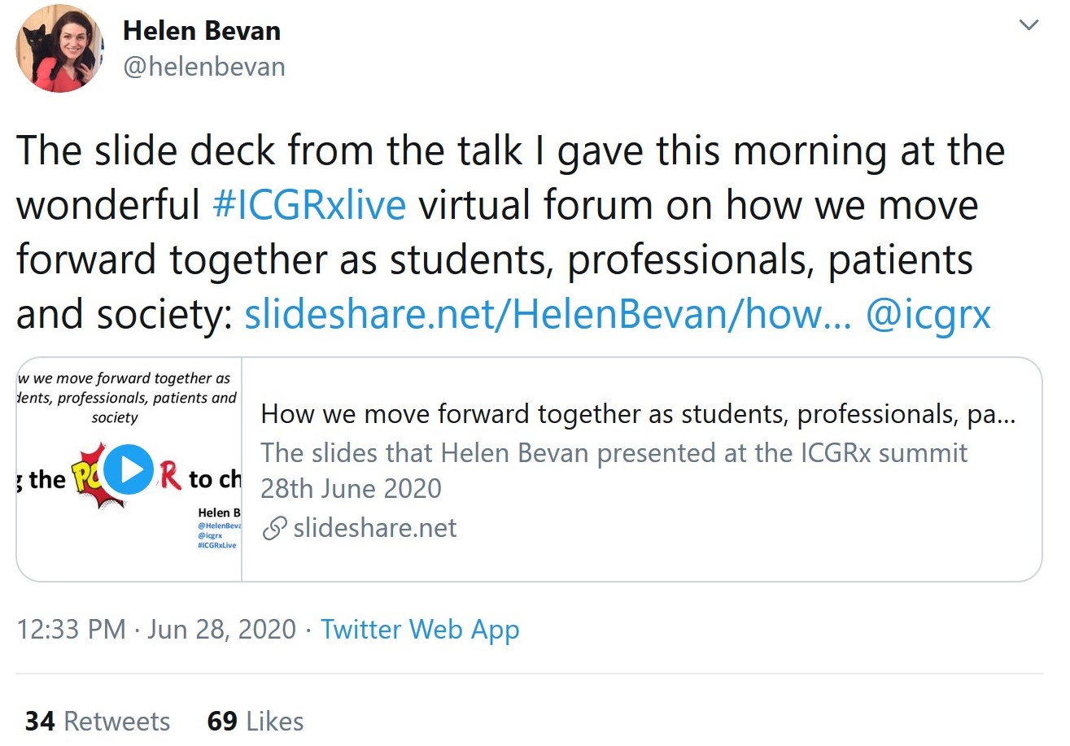Visit the @icgrx mention at tweet end
Viewport: 1070px width, 746px height.
pyautogui.click(x=928, y=314)
